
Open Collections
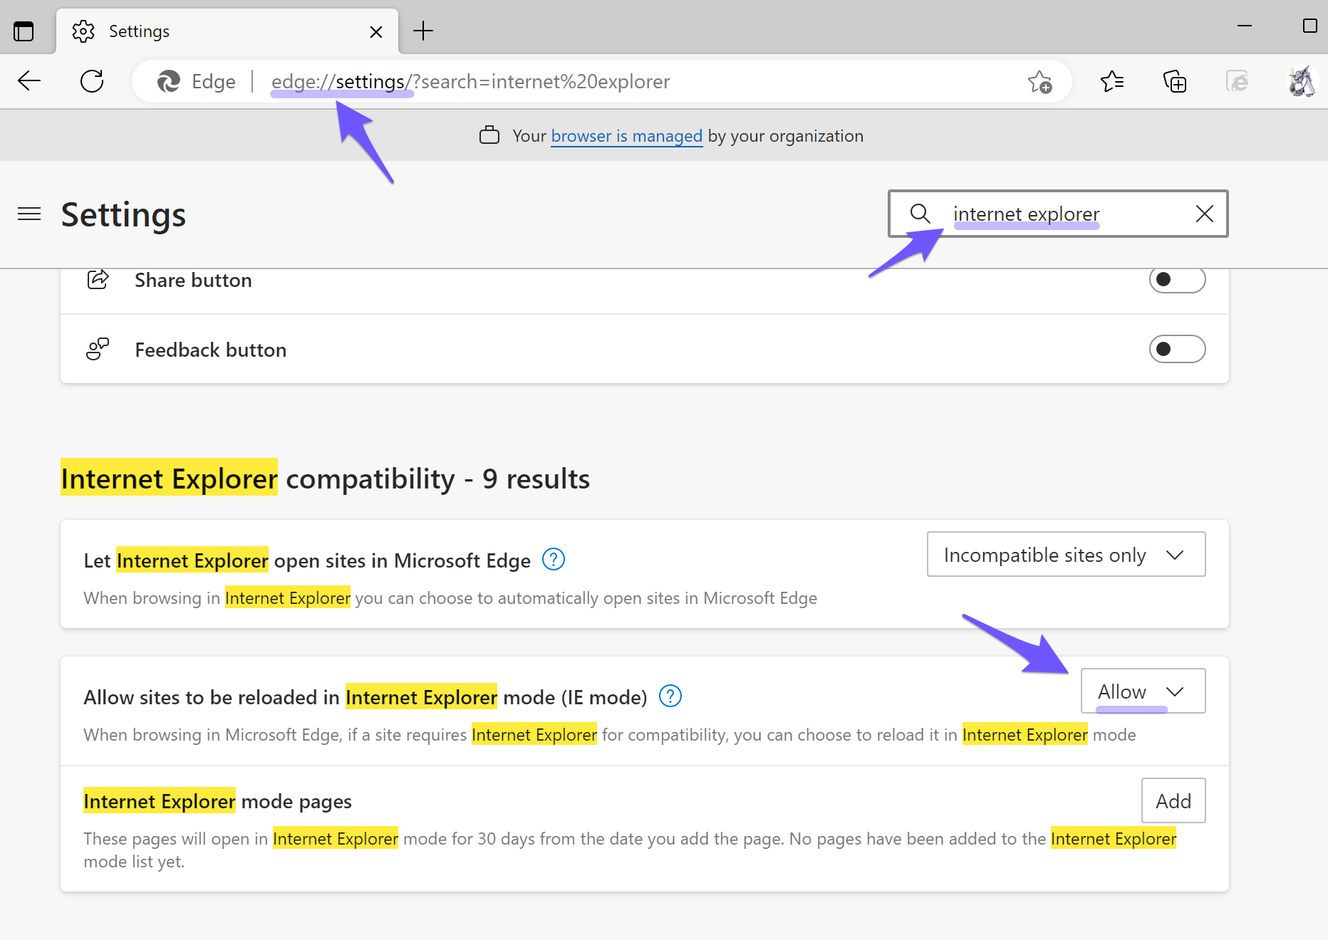pyautogui.click(x=1174, y=82)
